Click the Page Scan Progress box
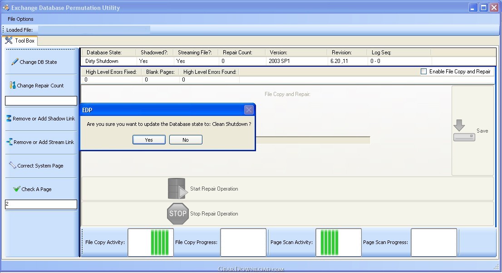The height and width of the screenshot is (273, 502). [434, 242]
